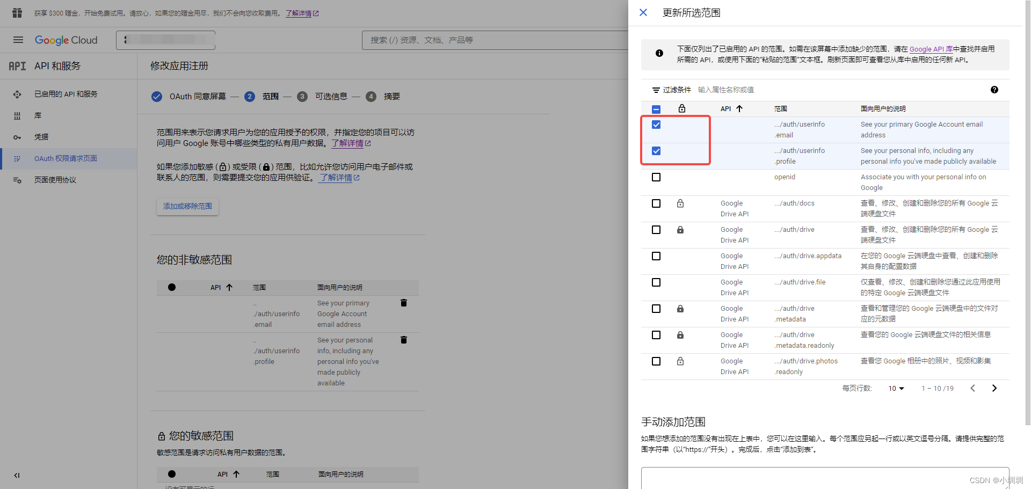Uncheck the userinfo.profile scope checkbox

tap(656, 151)
